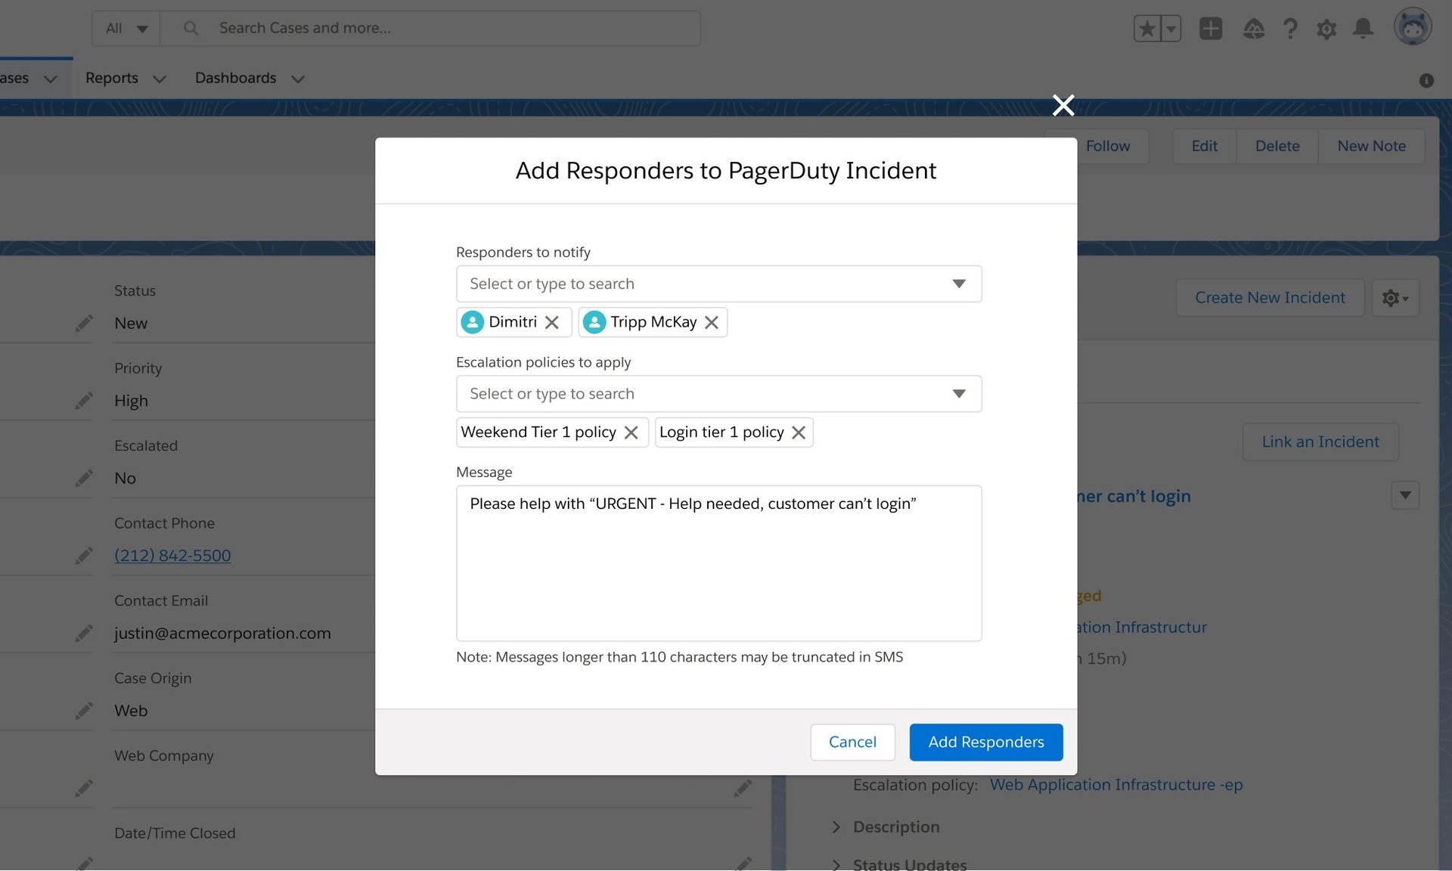Image resolution: width=1452 pixels, height=871 pixels.
Task: Open the Reports tab
Action: click(x=112, y=79)
